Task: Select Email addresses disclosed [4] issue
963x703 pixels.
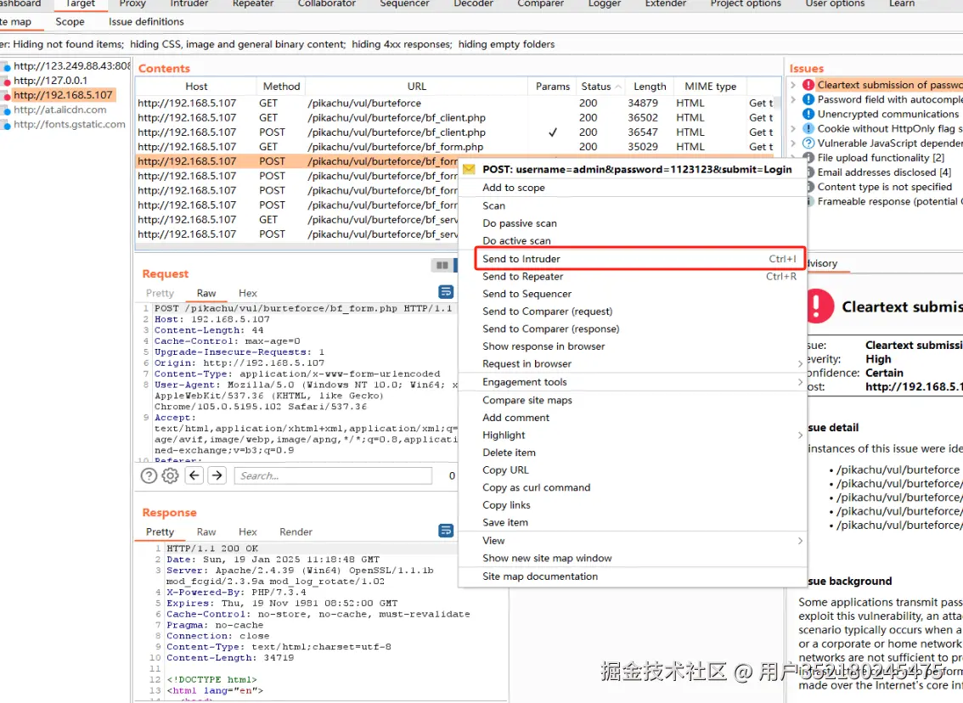Action: 884,172
